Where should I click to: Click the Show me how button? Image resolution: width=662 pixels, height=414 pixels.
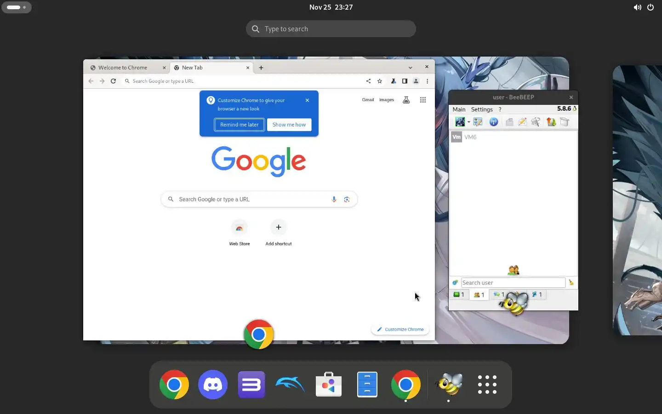click(289, 125)
